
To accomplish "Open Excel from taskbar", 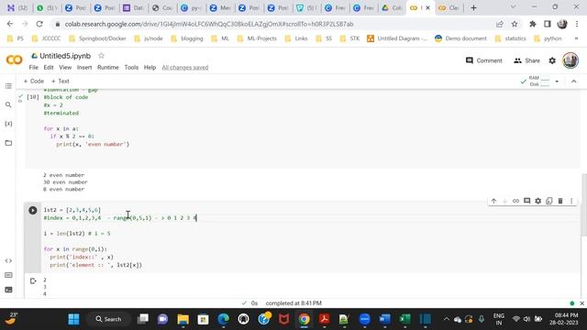I will click(404, 319).
